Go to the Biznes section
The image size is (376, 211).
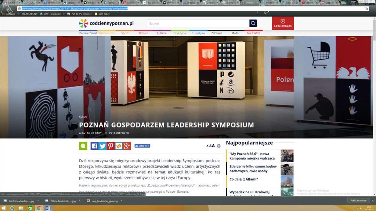[143, 33]
